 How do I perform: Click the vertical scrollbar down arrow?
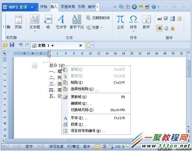tap(188, 127)
